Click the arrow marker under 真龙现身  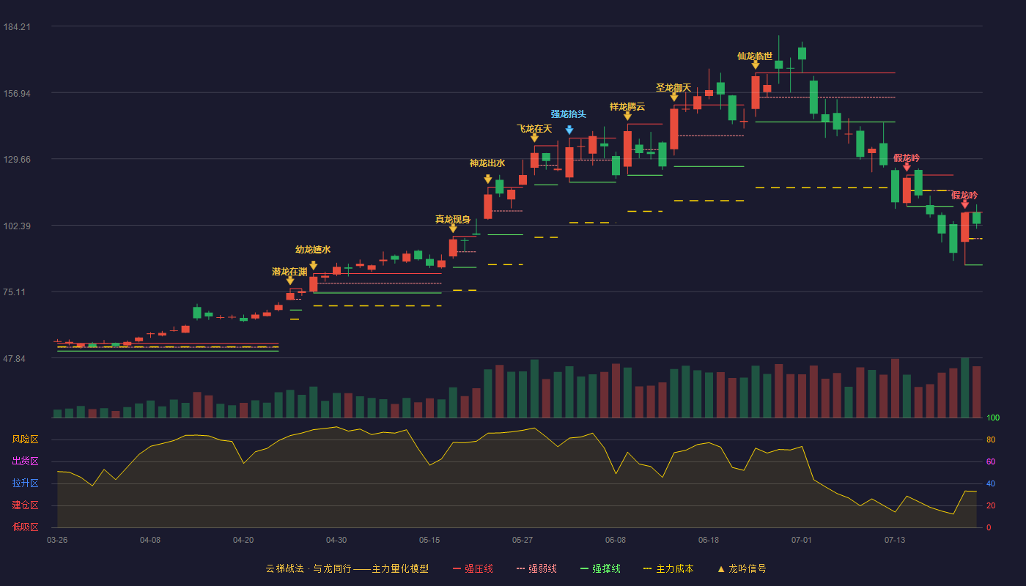(453, 229)
